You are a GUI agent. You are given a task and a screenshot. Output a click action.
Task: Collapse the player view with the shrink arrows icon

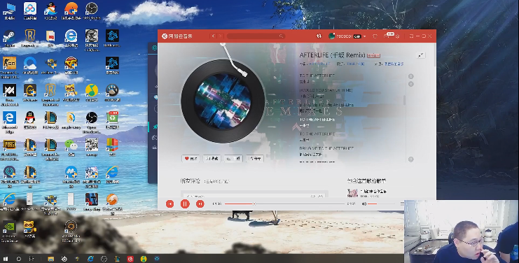point(420,55)
